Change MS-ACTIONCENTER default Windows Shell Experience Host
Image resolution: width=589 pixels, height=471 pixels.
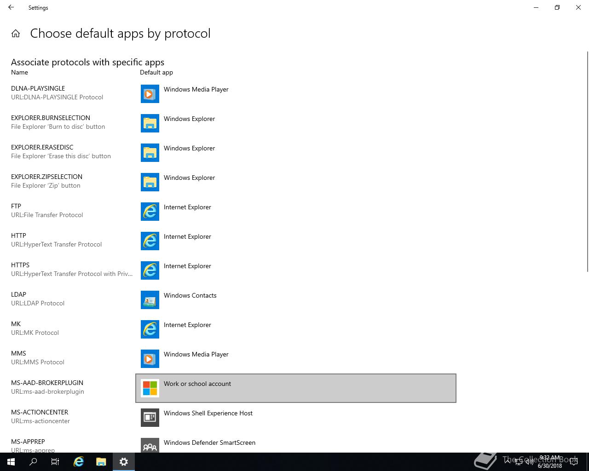[x=296, y=418]
